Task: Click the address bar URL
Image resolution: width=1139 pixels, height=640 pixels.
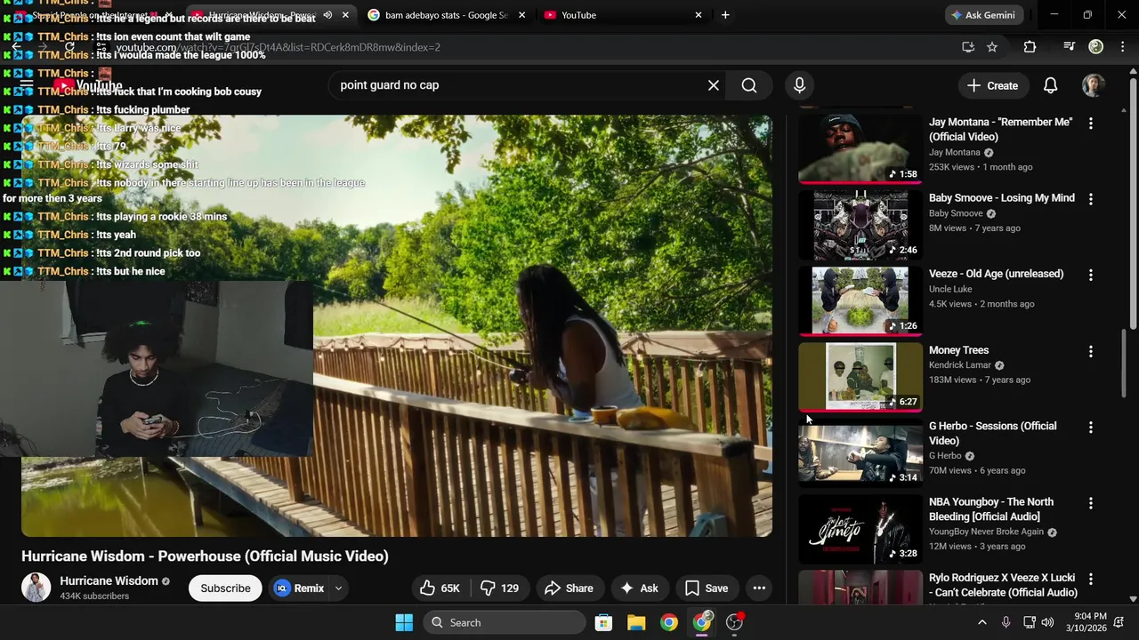Action: 278,47
